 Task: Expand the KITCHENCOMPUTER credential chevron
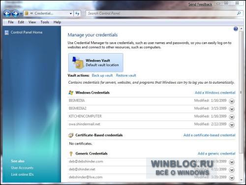click(232, 117)
